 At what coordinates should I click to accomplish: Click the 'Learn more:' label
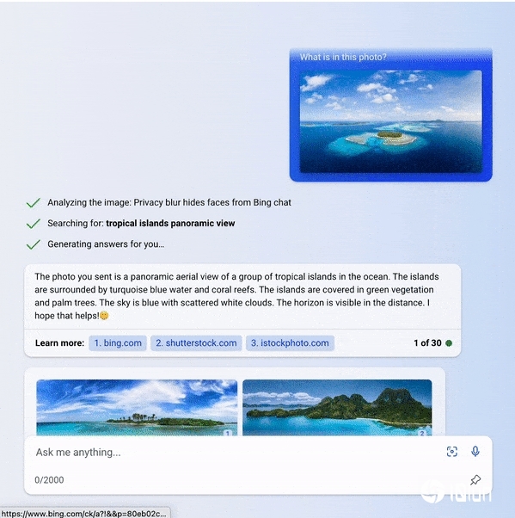click(x=59, y=343)
